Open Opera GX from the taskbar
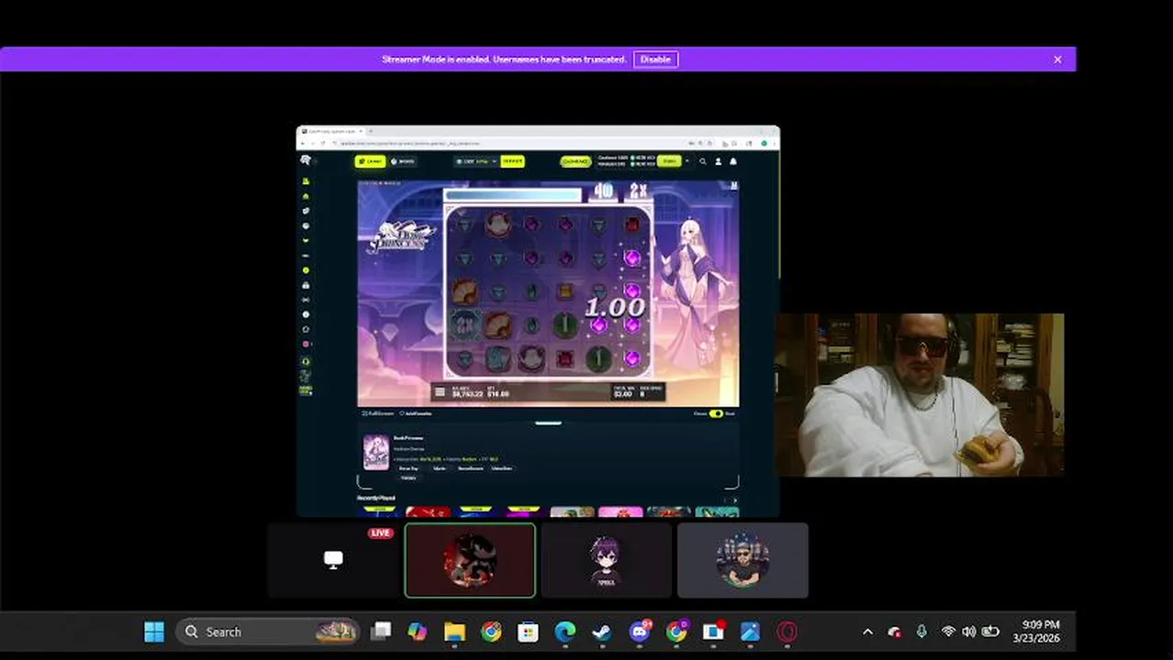 787,632
